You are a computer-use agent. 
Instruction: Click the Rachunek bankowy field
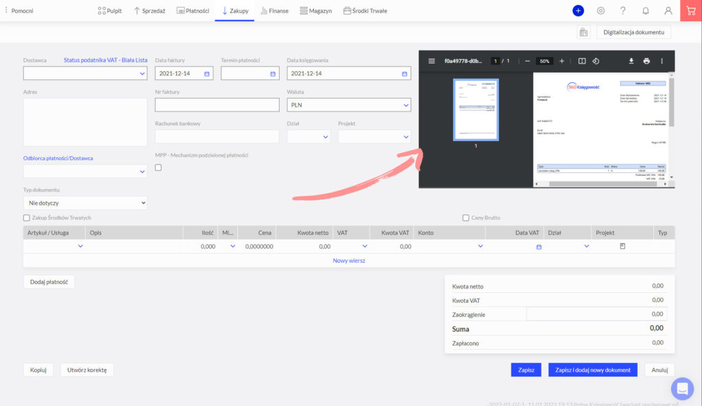pyautogui.click(x=217, y=137)
